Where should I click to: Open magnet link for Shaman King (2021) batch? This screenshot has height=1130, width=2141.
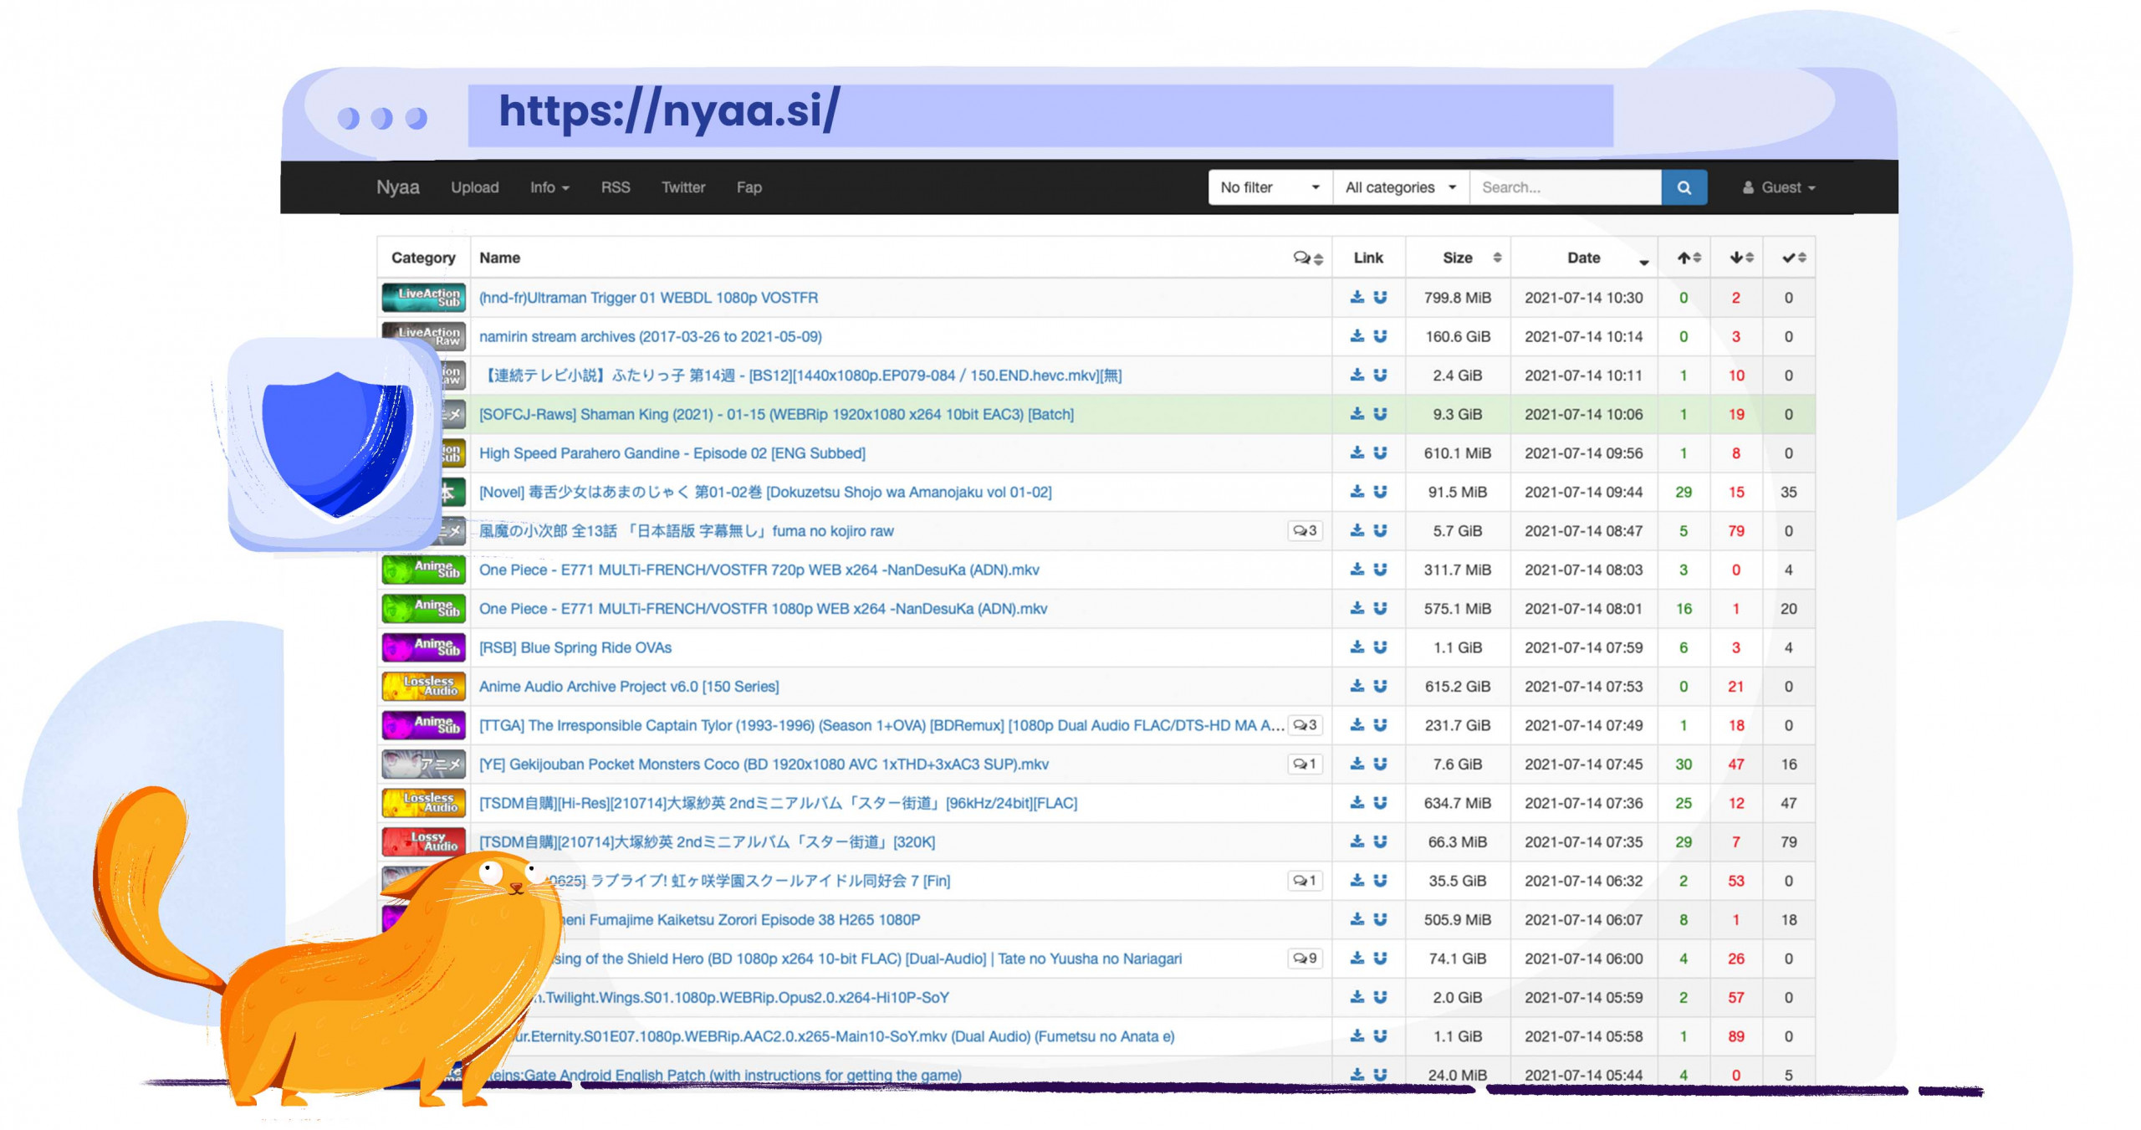coord(1380,414)
